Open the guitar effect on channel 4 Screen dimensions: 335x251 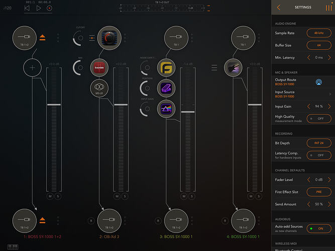point(233,68)
